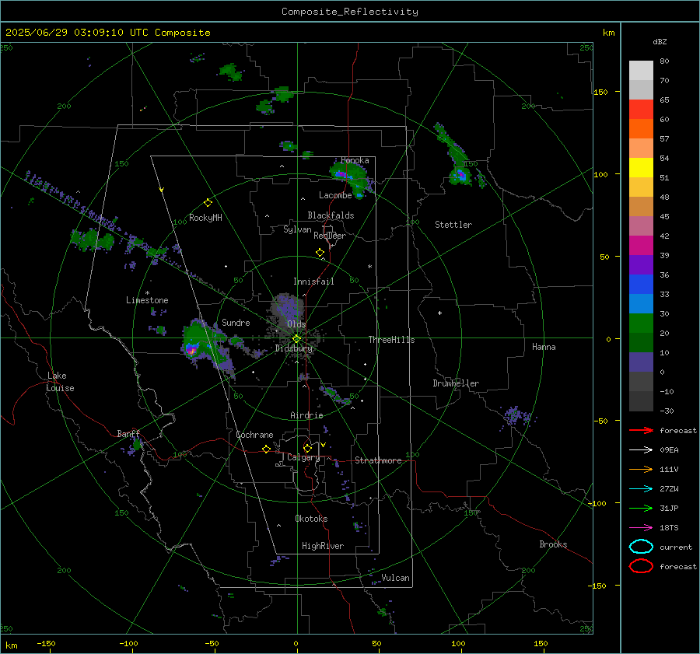Click the Calgary city label
The width and height of the screenshot is (700, 654).
pyautogui.click(x=303, y=457)
